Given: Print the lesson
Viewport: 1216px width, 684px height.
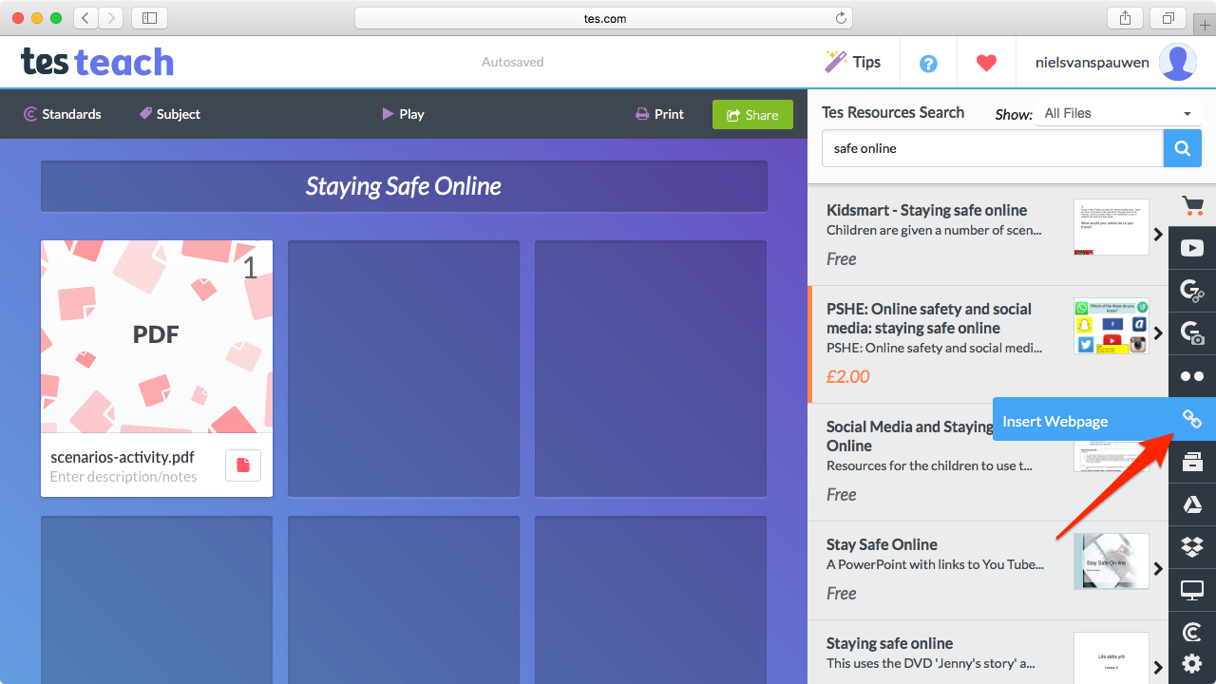Looking at the screenshot, I should pos(659,114).
